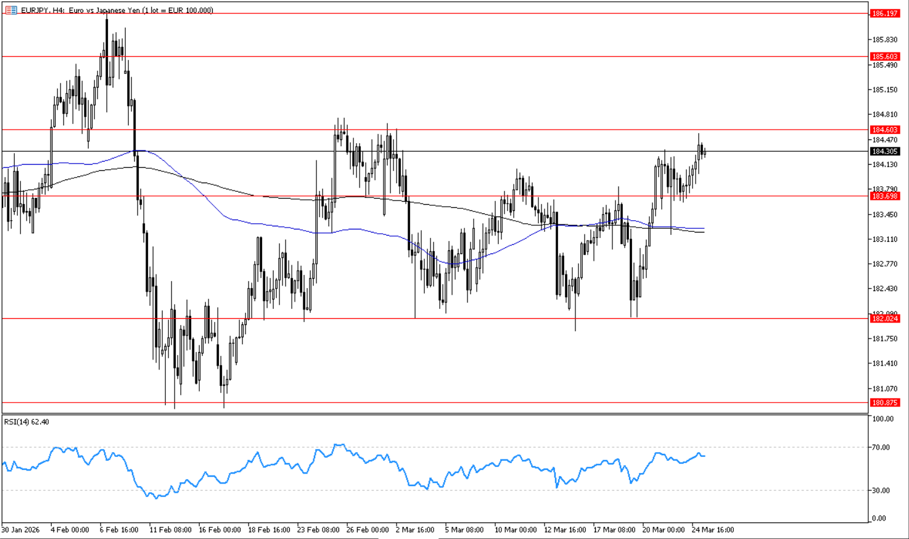Image resolution: width=909 pixels, height=539 pixels.
Task: Click the 30.00 RSI level value
Action: coord(881,491)
